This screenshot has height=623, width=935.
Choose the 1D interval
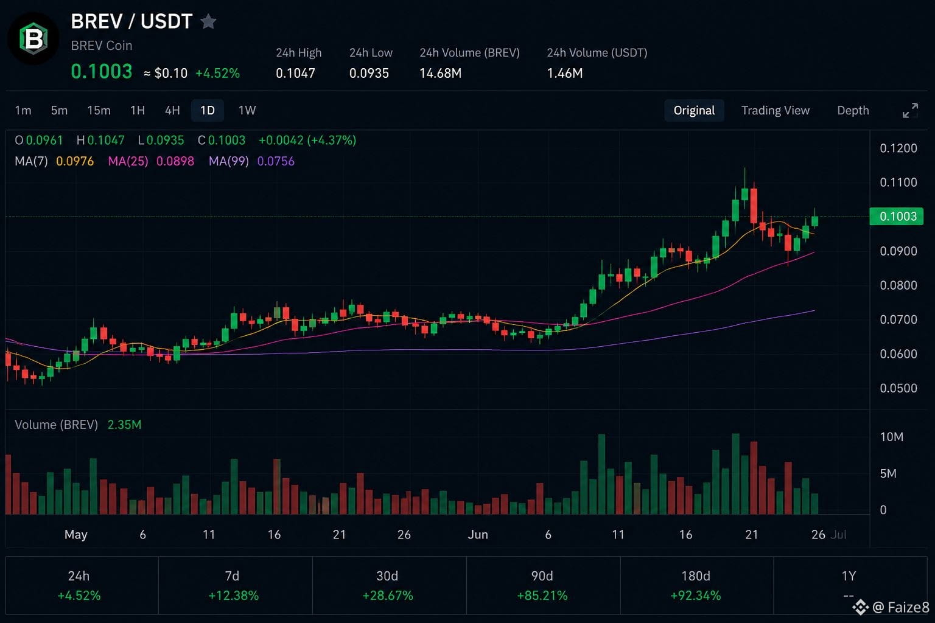pos(208,110)
